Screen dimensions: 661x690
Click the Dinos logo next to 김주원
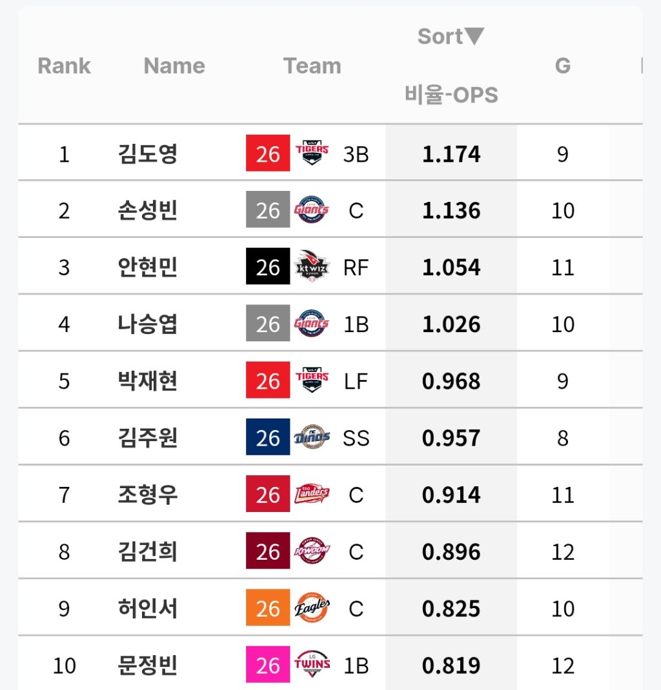point(312,437)
